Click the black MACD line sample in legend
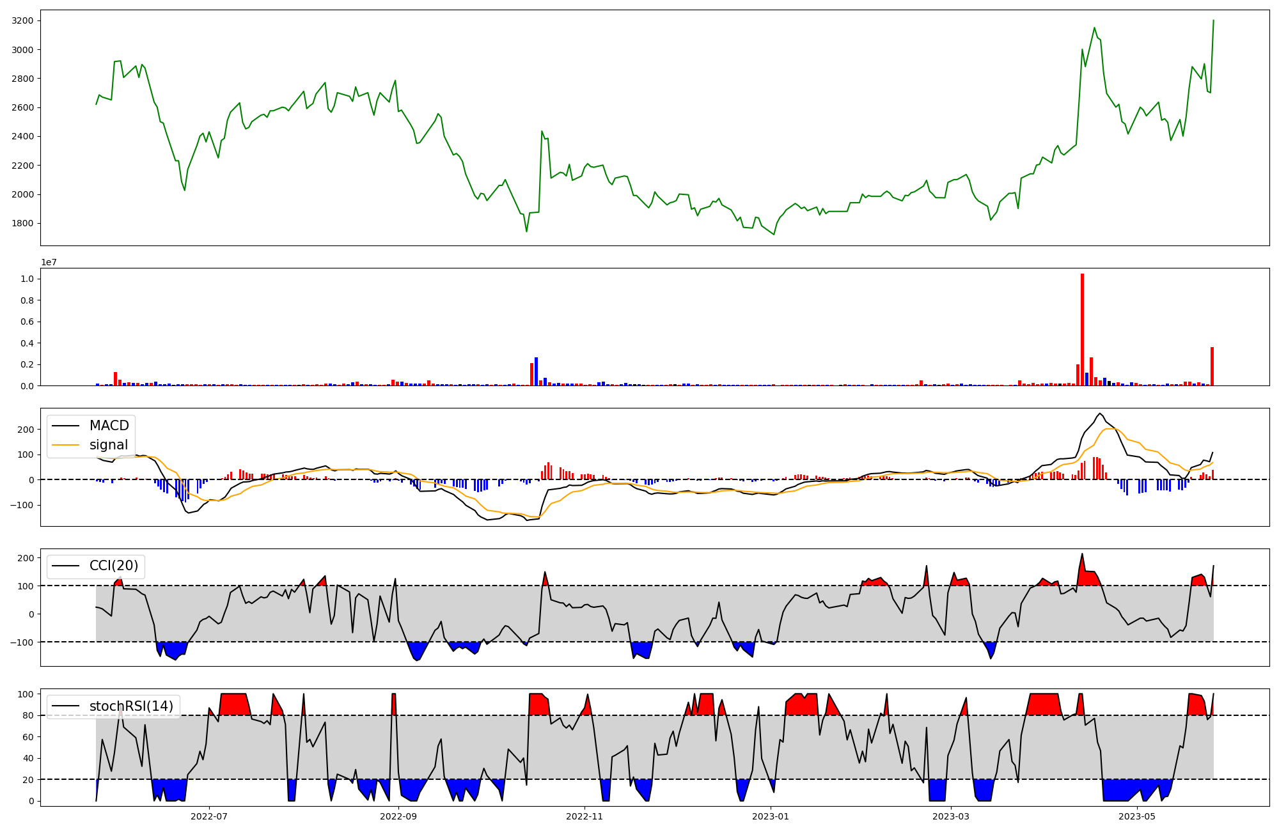Image resolution: width=1279 pixels, height=831 pixels. pos(66,426)
